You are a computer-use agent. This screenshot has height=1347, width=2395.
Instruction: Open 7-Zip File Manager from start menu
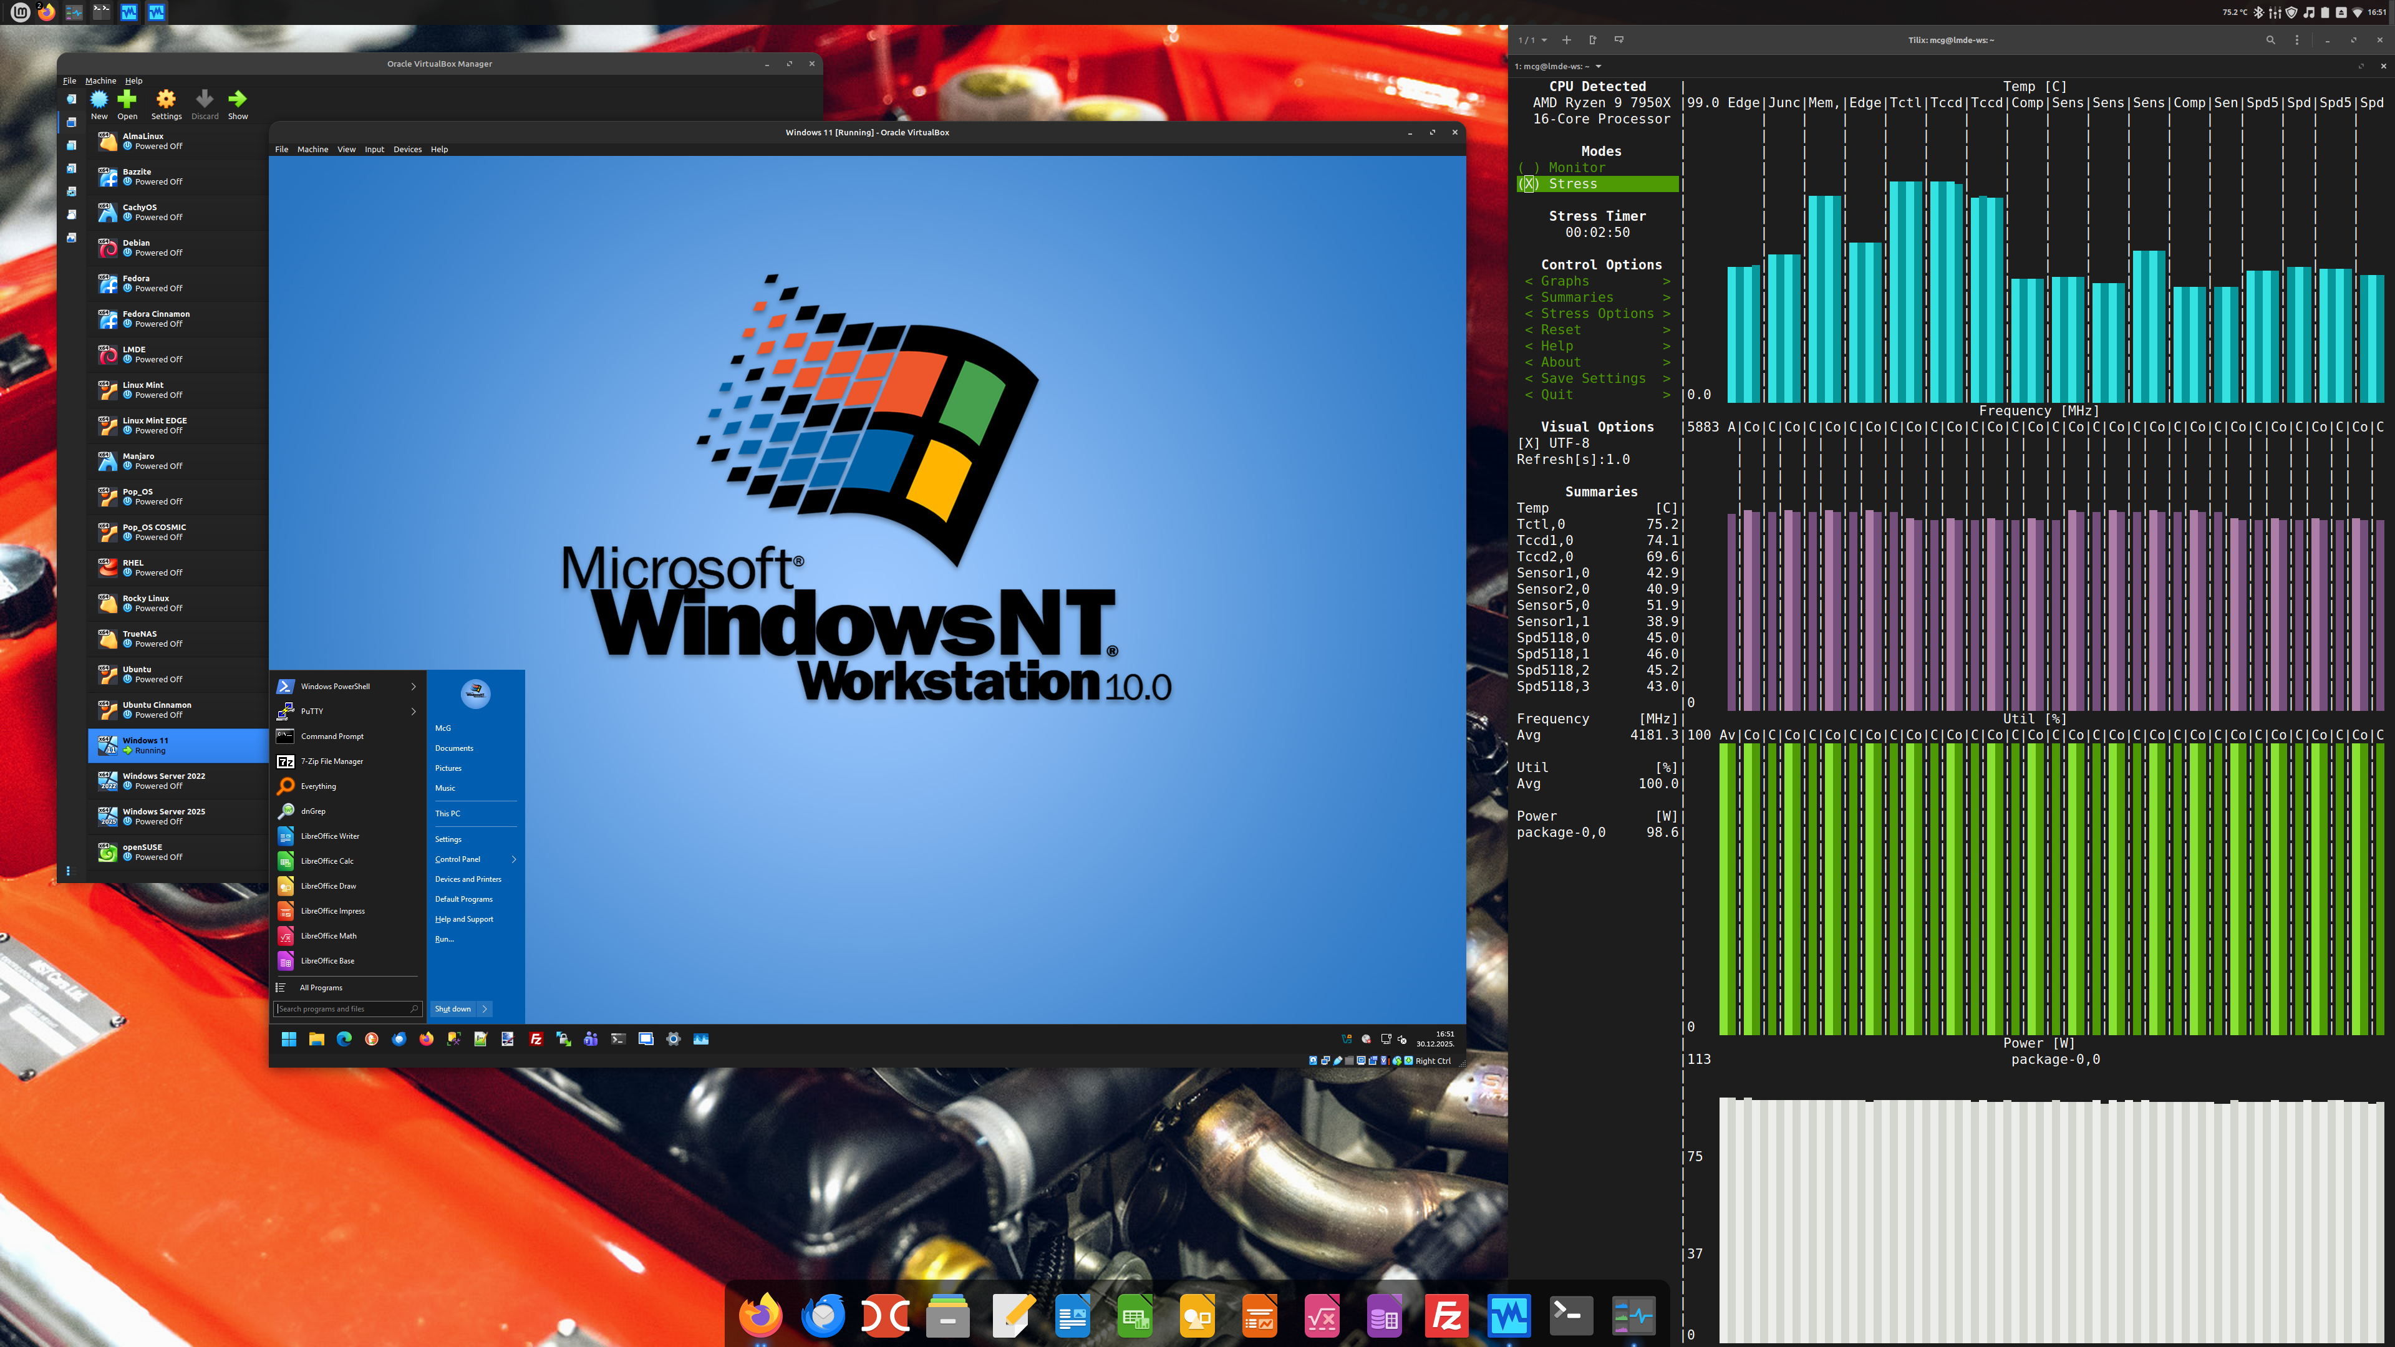tap(331, 761)
